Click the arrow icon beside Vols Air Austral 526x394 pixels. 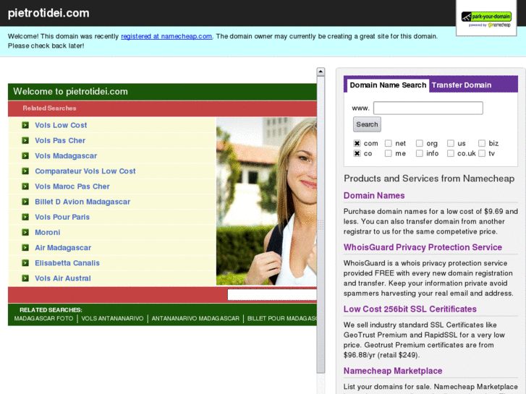[x=25, y=278]
